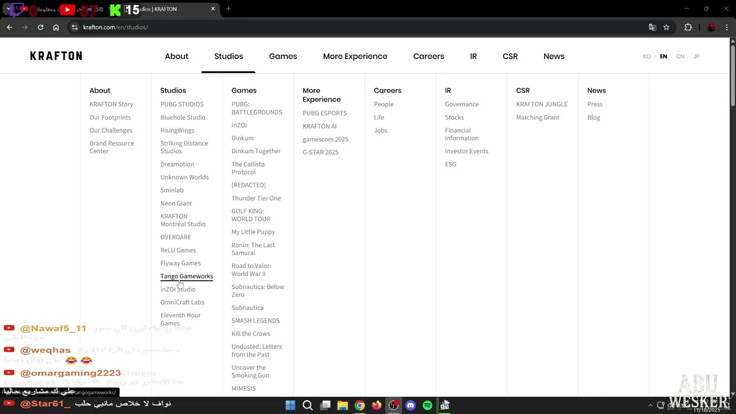Viewport: 736px width, 414px height.
Task: Open Spotify from the taskbar
Action: (x=427, y=405)
